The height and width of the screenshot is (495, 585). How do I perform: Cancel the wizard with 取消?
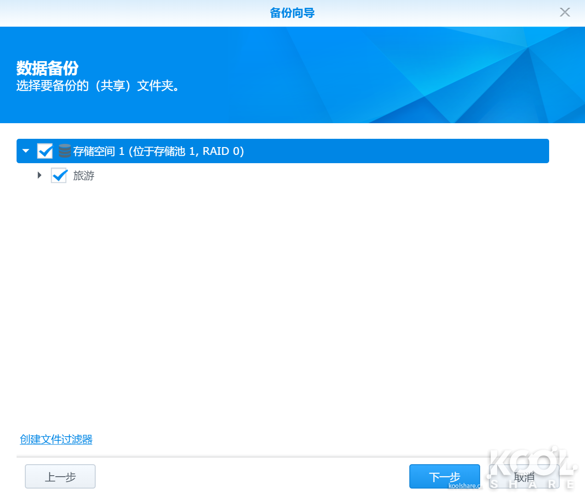tap(524, 477)
